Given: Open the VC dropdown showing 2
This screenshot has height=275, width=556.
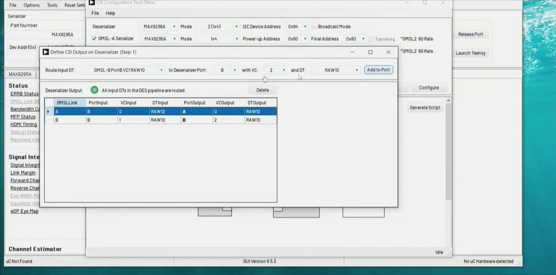Looking at the screenshot, I should [284, 70].
